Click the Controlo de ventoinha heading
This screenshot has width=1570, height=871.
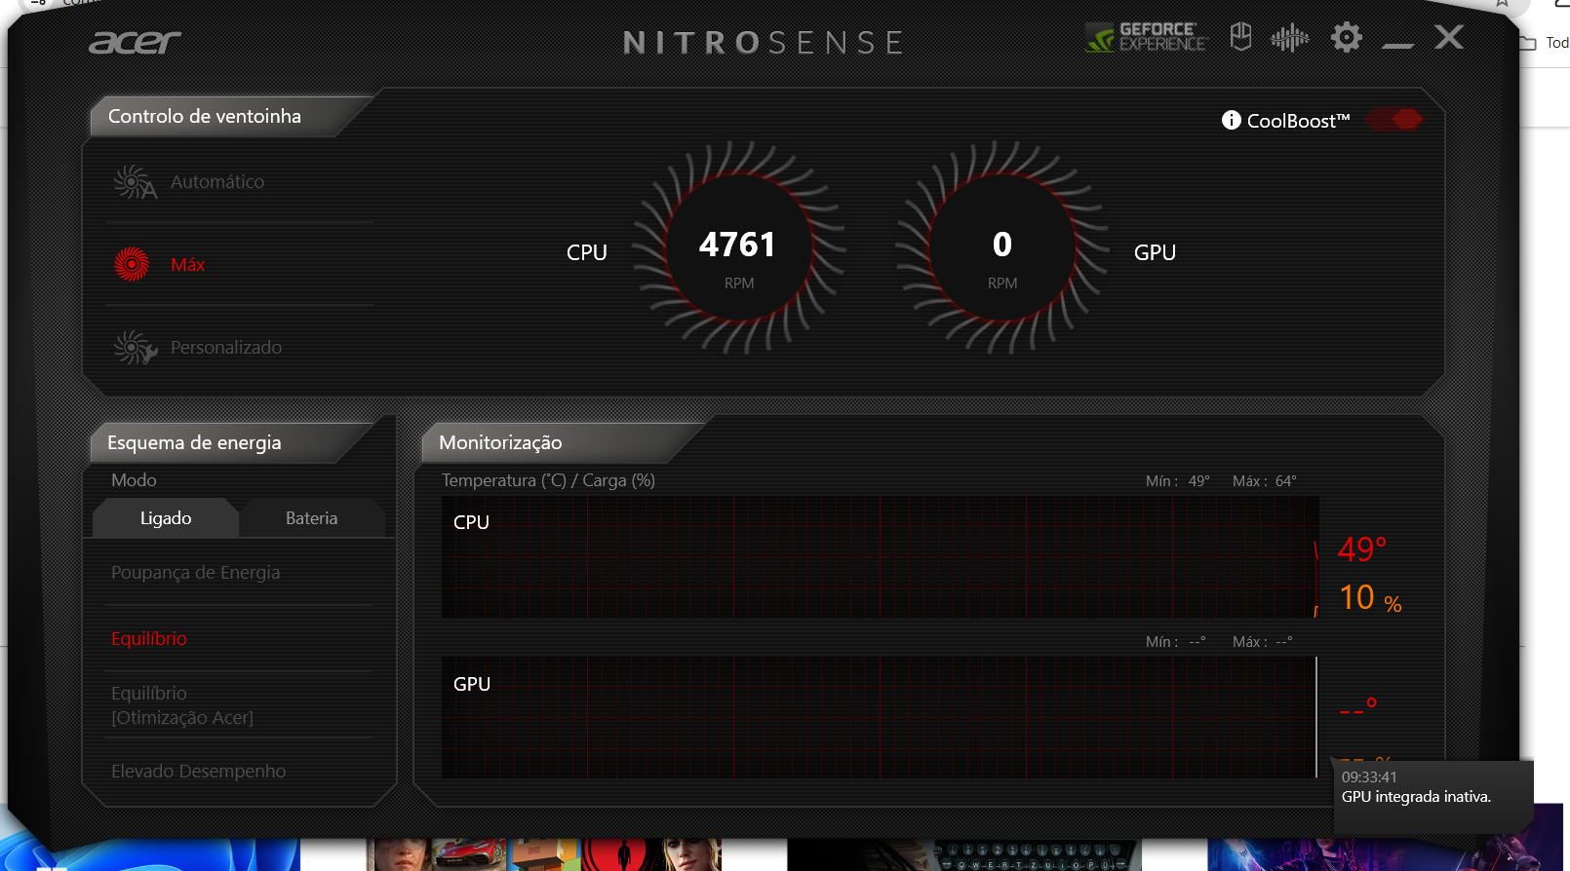point(205,116)
